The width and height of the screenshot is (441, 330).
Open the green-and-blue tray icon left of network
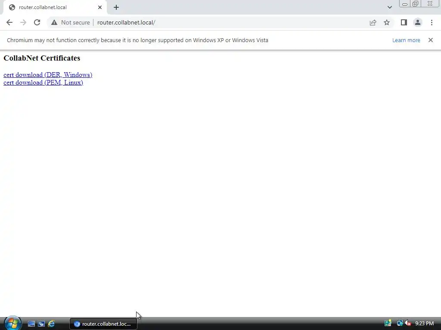tap(388, 323)
